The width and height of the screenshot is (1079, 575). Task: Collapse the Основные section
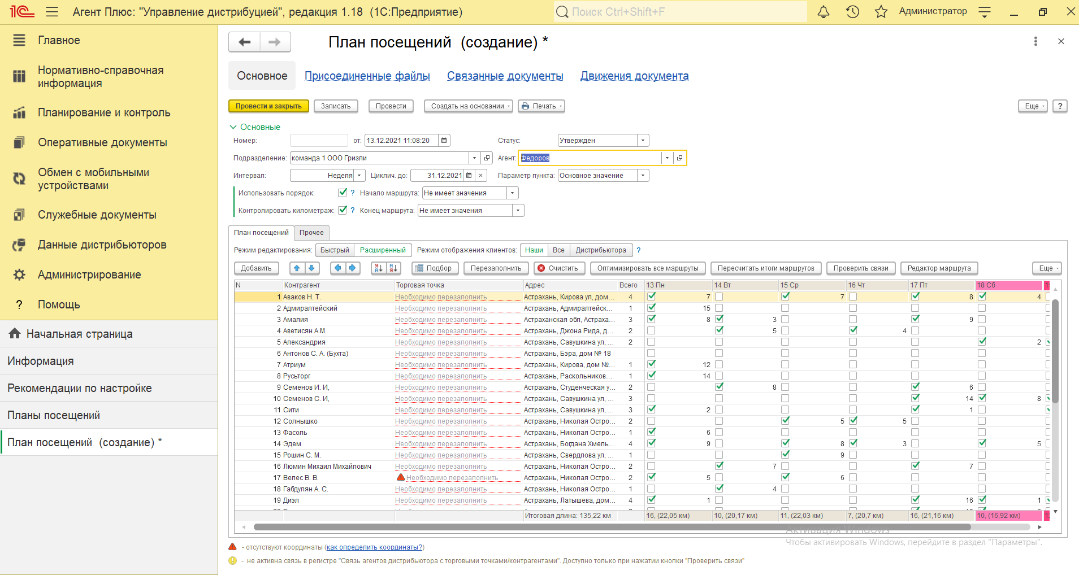255,127
